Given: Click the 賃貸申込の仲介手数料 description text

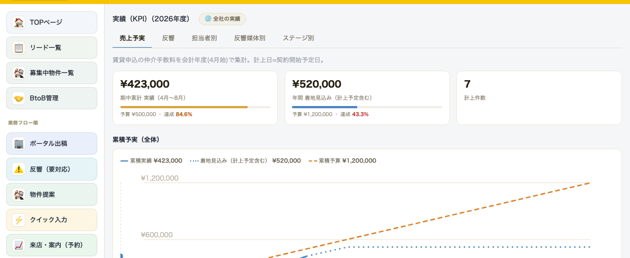Looking at the screenshot, I should (x=219, y=60).
